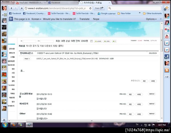Image resolution: width=171 pixels, height=133 pixels.
Task: Open the Facebook | Country bookmark
Action: 34,13
